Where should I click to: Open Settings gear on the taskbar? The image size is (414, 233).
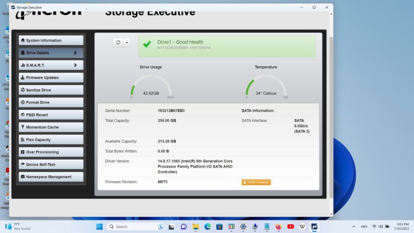(243, 227)
